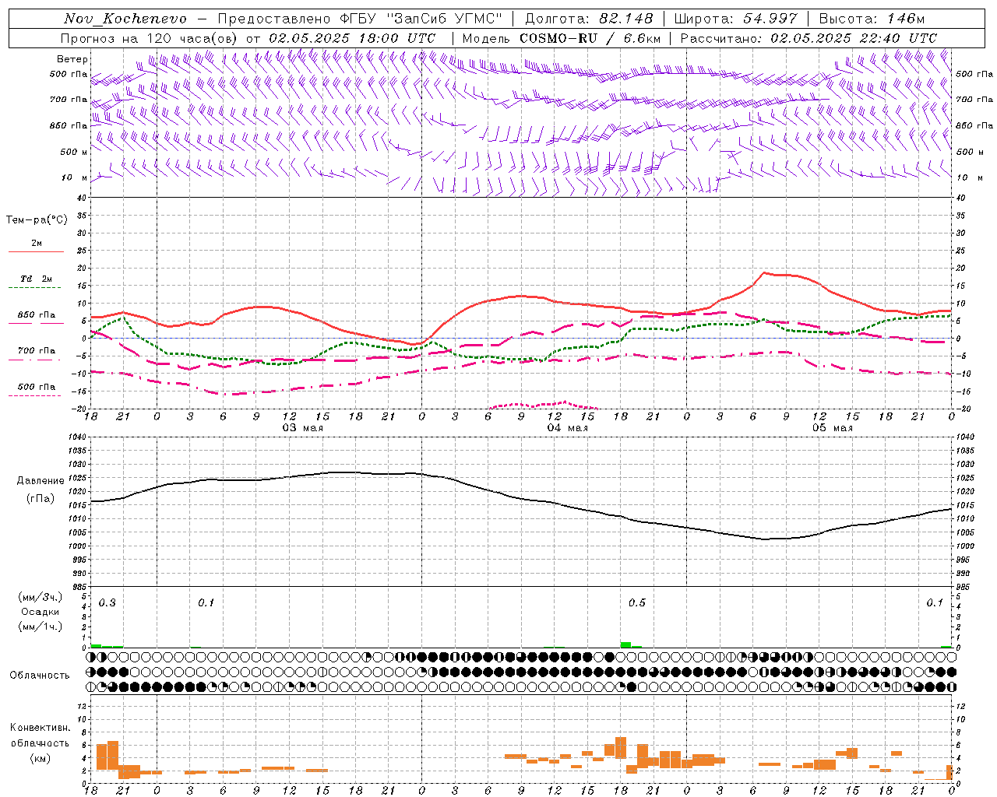
Task: Click the elevation text "Высота: 146м"
Action: [x=872, y=19]
